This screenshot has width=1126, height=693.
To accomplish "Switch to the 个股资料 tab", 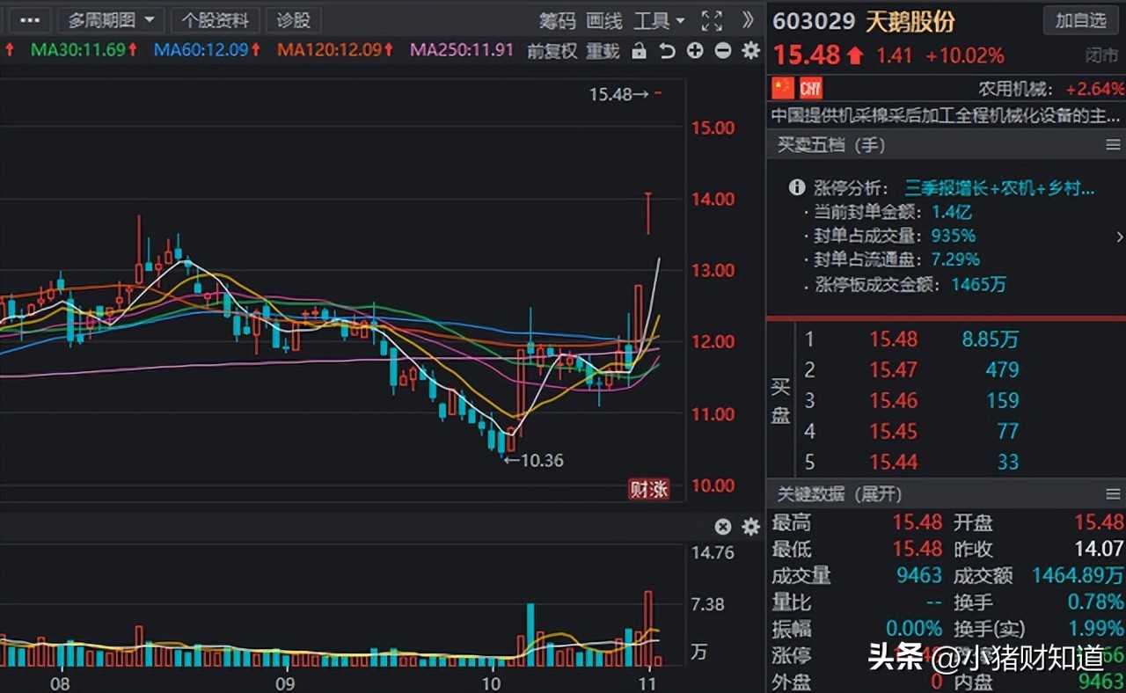I will 216,20.
